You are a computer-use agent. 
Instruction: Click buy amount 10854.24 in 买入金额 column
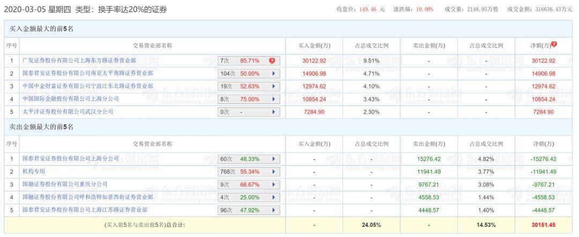(314, 99)
